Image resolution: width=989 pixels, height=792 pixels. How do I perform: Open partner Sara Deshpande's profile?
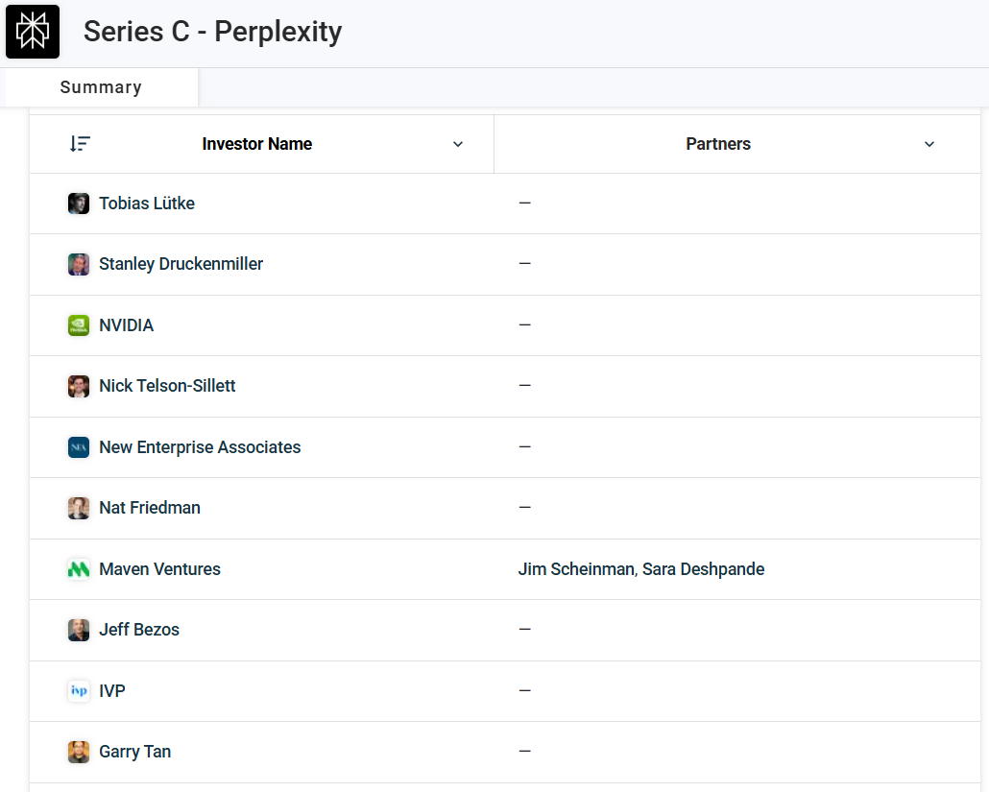(703, 569)
